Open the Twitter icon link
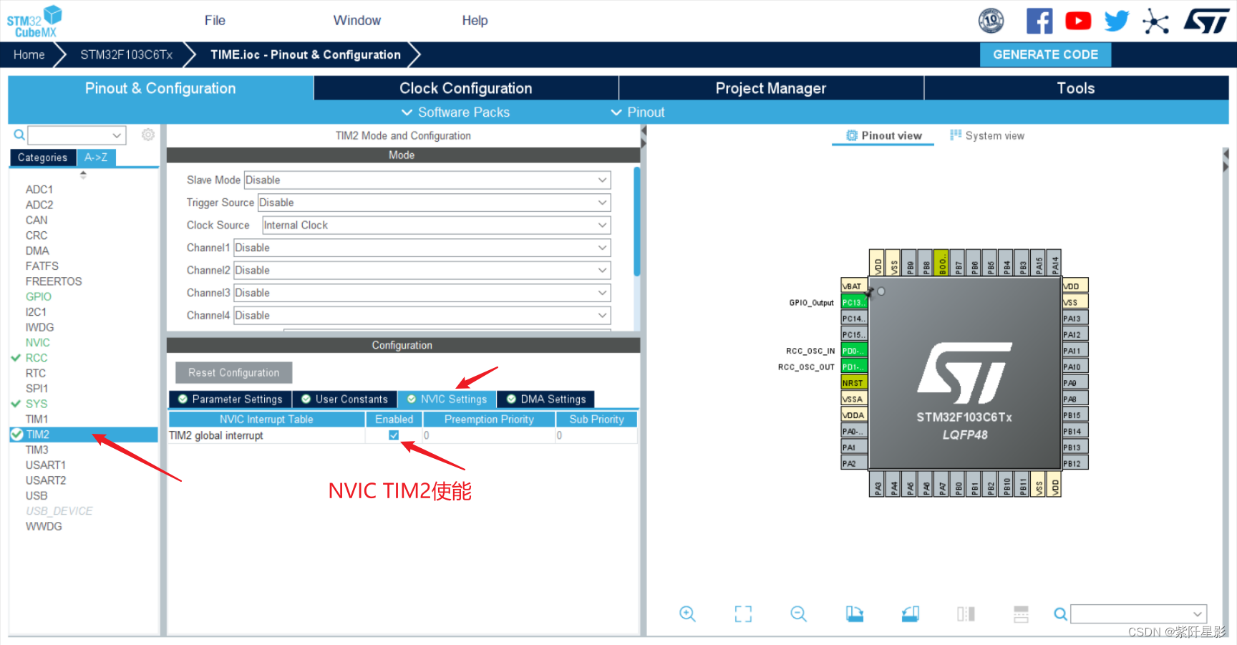The height and width of the screenshot is (645, 1237). (1117, 21)
